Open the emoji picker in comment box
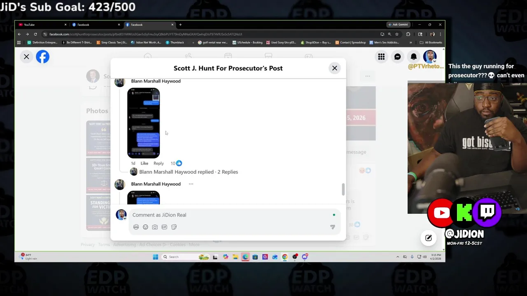Screen dimensions: 527x296 (x=145, y=227)
